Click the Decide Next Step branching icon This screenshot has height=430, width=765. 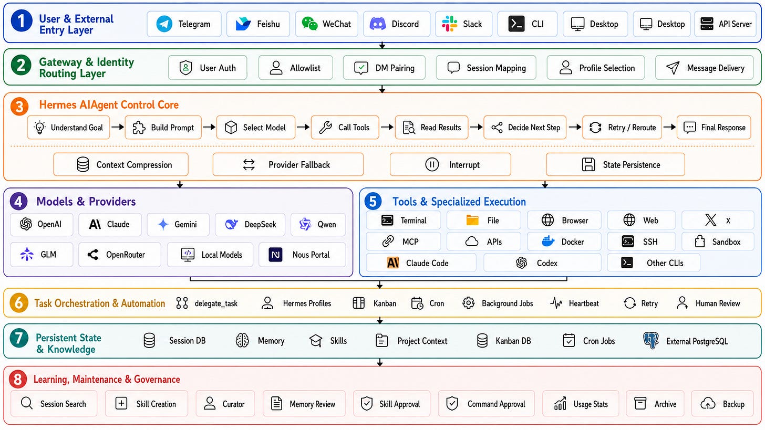tap(497, 128)
